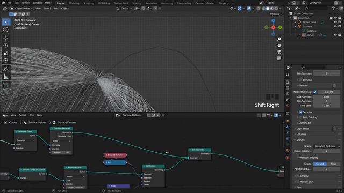Click the pan view hand icon
The width and height of the screenshot is (344, 193).
(279, 45)
